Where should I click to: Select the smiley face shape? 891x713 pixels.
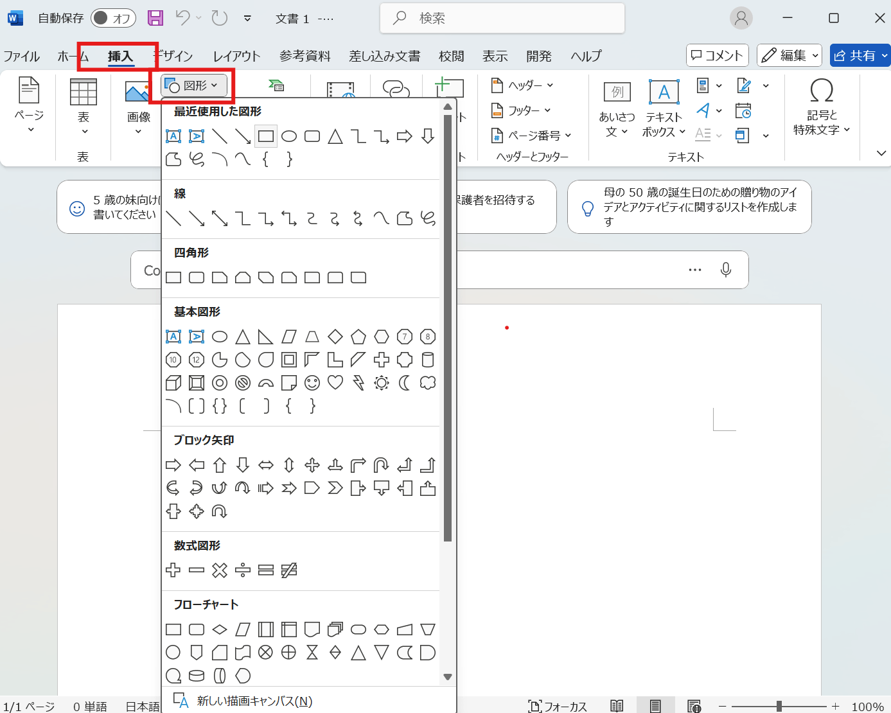click(312, 383)
